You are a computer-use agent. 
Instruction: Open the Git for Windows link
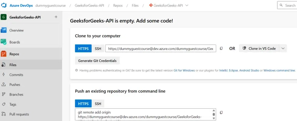click(x=184, y=70)
